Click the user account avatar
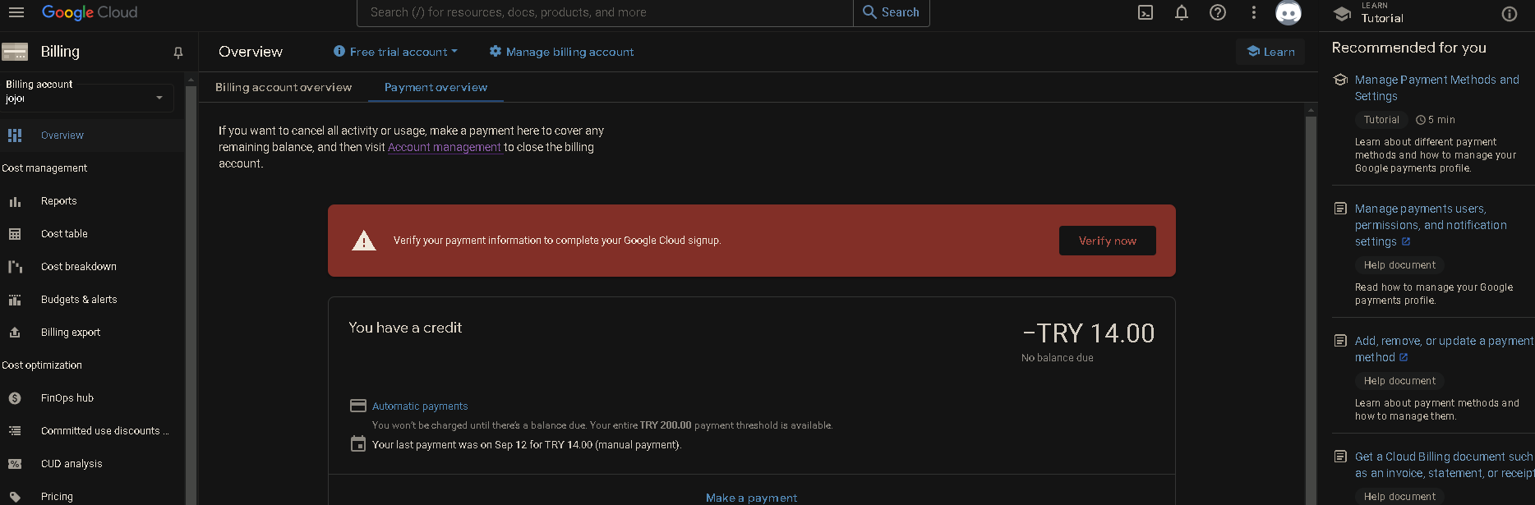 (1288, 12)
